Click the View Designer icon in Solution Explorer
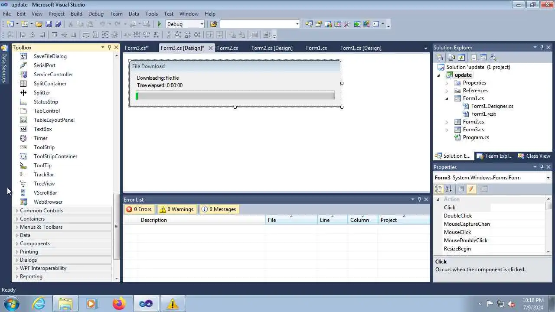The image size is (555, 312). pos(483,57)
